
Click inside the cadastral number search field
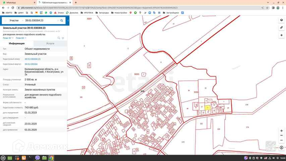click(40, 20)
